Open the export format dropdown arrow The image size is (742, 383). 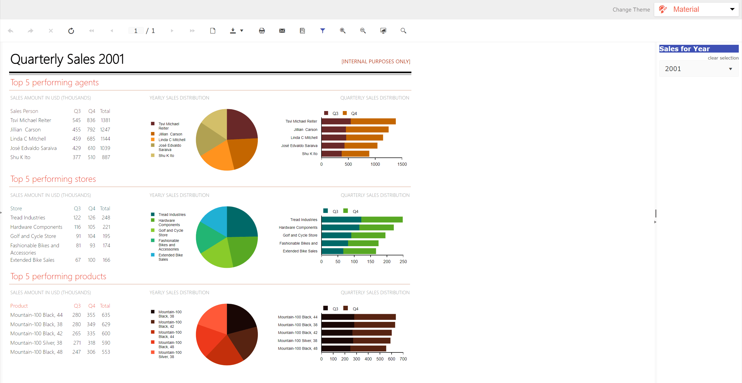coord(241,31)
